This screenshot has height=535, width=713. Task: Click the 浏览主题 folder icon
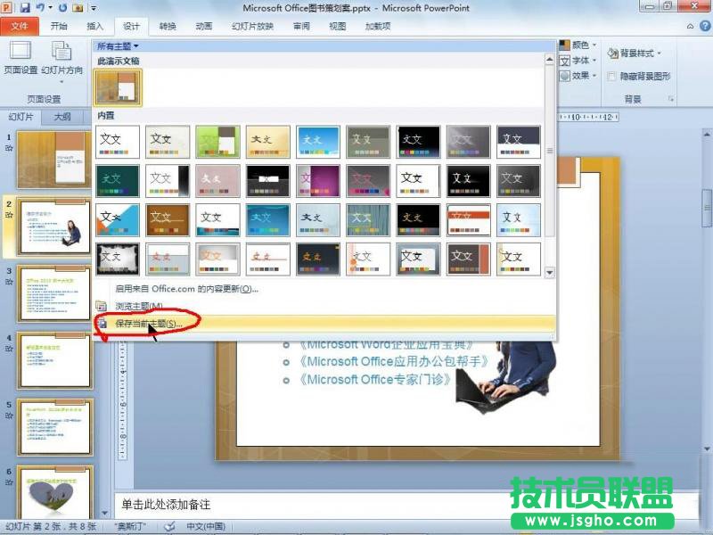102,306
